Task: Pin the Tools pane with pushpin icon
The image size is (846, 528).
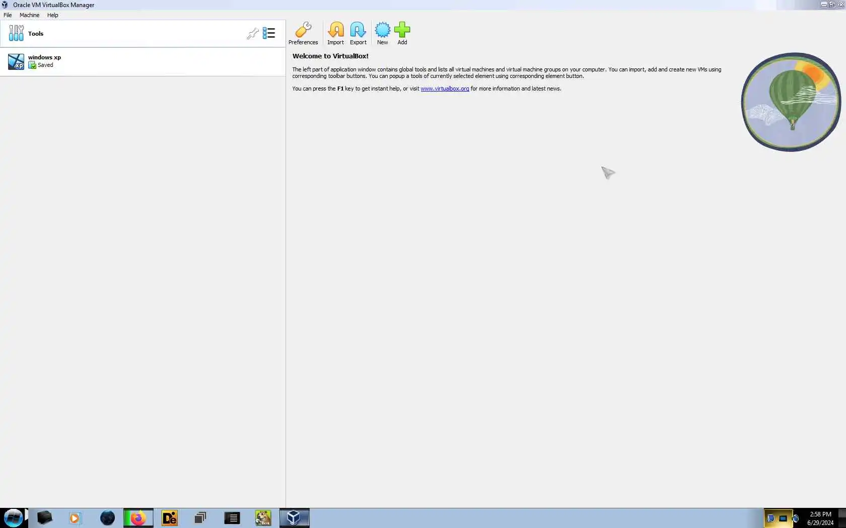Action: pyautogui.click(x=252, y=34)
